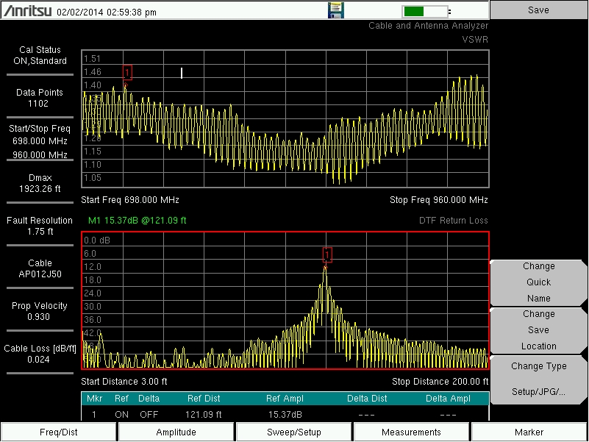The width and height of the screenshot is (589, 442).
Task: Open the Marker menu
Action: (x=529, y=432)
